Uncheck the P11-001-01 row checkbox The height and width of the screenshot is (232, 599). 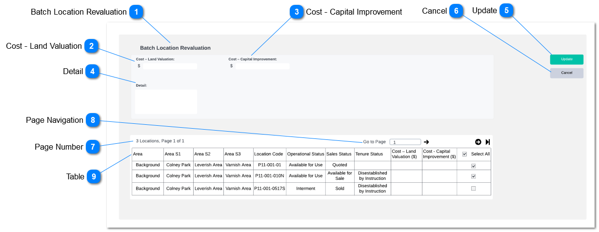473,166
